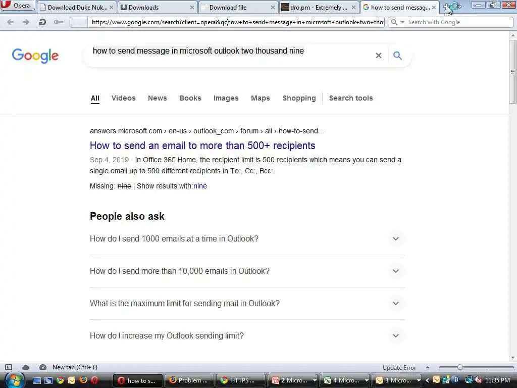Select the Maps results tab
The width and height of the screenshot is (517, 388).
pyautogui.click(x=261, y=99)
